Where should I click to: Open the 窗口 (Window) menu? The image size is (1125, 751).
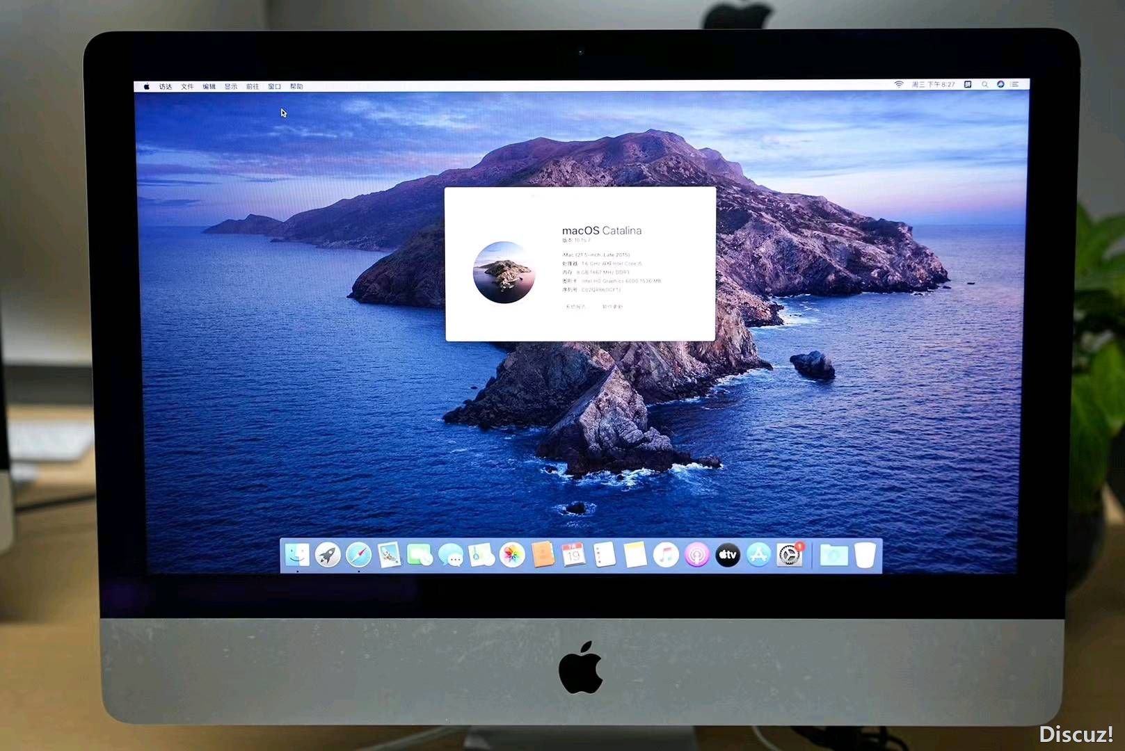pos(275,87)
